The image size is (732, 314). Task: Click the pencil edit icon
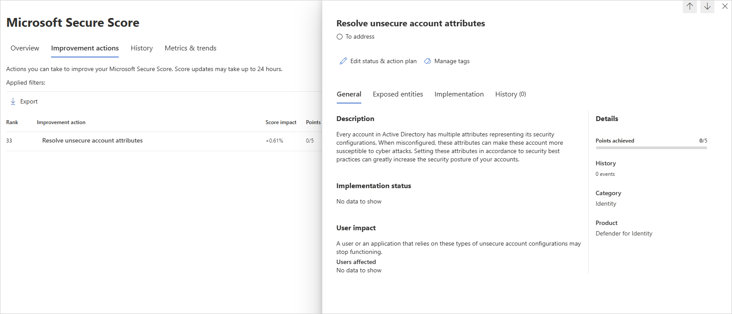[343, 61]
